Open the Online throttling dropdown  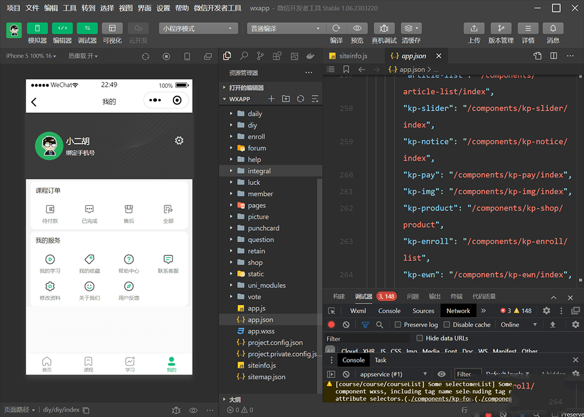[x=519, y=325]
